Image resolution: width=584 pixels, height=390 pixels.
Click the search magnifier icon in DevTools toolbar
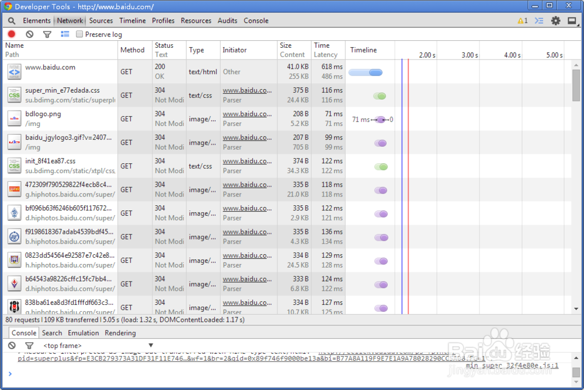point(12,21)
